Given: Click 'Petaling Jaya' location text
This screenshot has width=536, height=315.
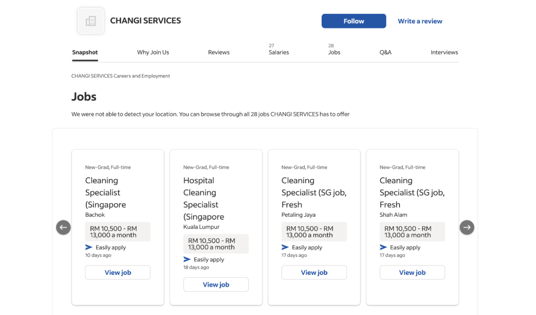Looking at the screenshot, I should [x=298, y=215].
